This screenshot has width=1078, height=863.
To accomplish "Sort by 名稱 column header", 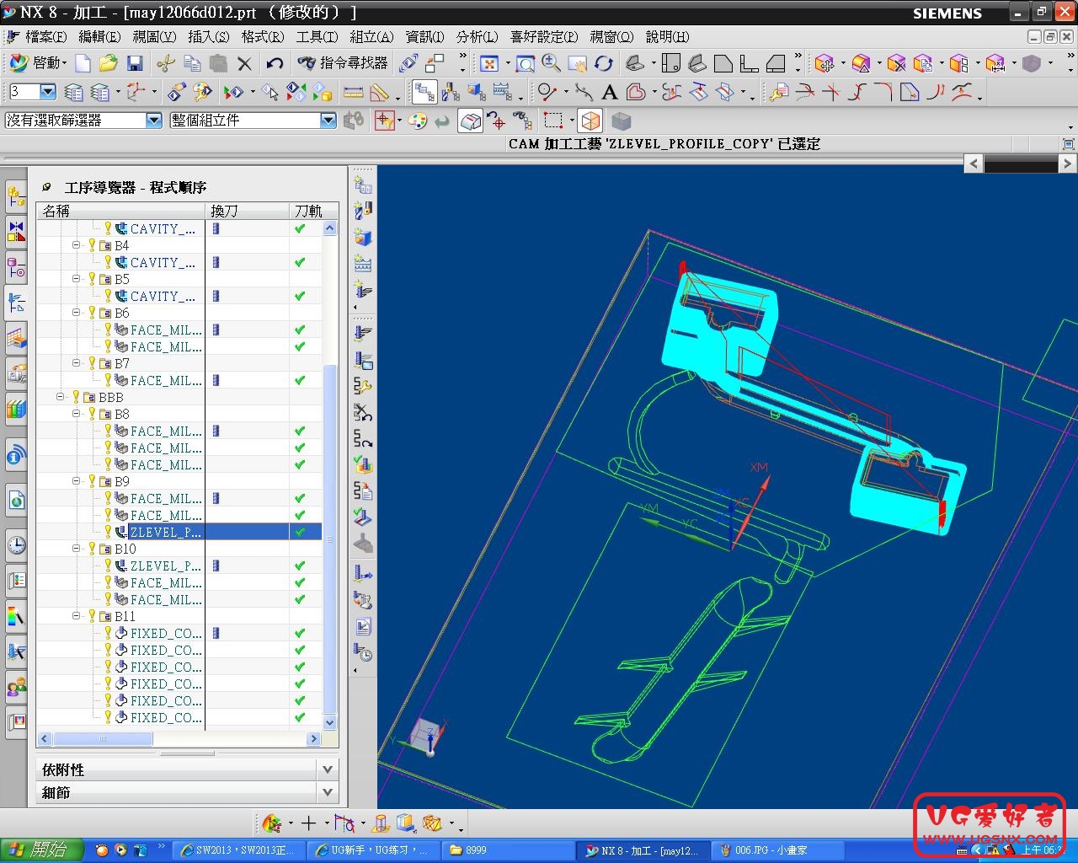I will pyautogui.click(x=120, y=211).
